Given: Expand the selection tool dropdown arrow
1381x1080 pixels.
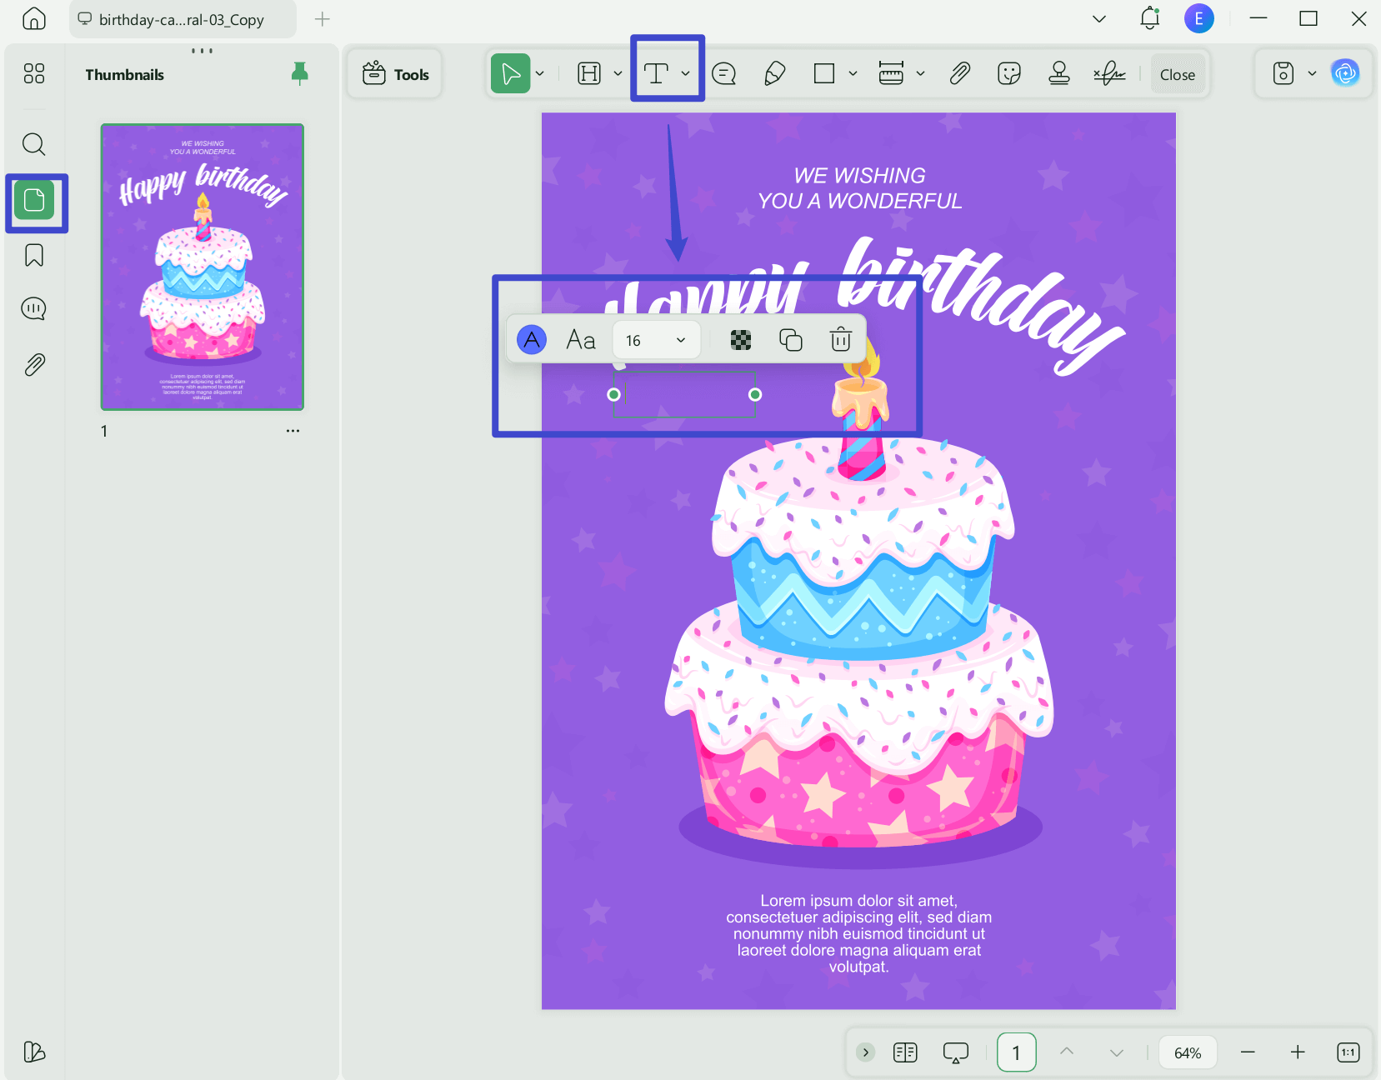Looking at the screenshot, I should point(540,74).
